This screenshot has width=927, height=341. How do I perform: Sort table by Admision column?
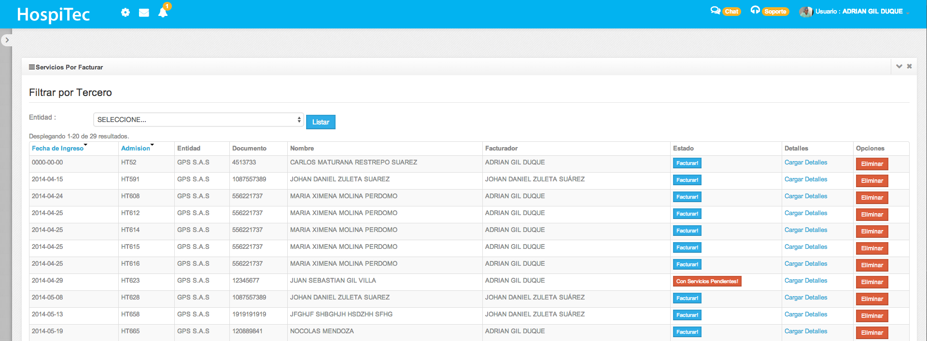point(135,149)
